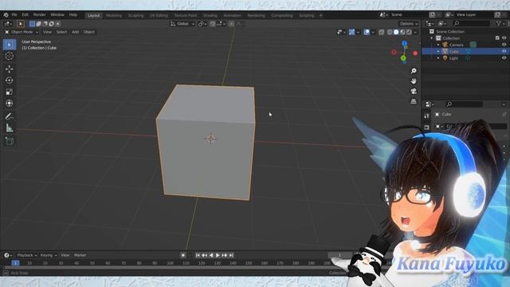Hide the Cube object via eye icon
The width and height of the screenshot is (510, 287).
(x=504, y=51)
